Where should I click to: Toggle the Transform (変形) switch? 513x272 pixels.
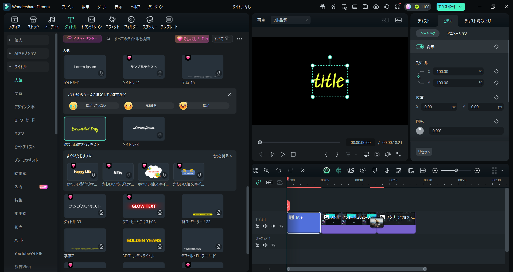click(x=420, y=47)
